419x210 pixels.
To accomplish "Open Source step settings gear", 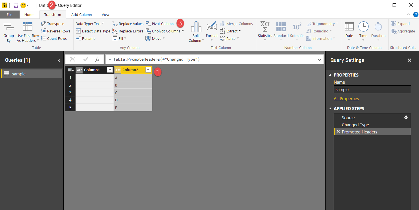I will pos(406,117).
